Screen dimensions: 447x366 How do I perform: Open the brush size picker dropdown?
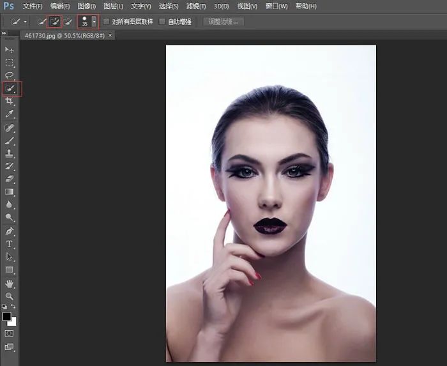pyautogui.click(x=95, y=21)
